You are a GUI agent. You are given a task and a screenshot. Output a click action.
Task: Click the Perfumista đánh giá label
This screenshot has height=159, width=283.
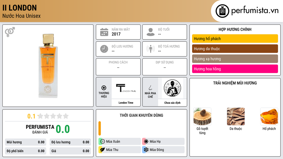[40, 129]
